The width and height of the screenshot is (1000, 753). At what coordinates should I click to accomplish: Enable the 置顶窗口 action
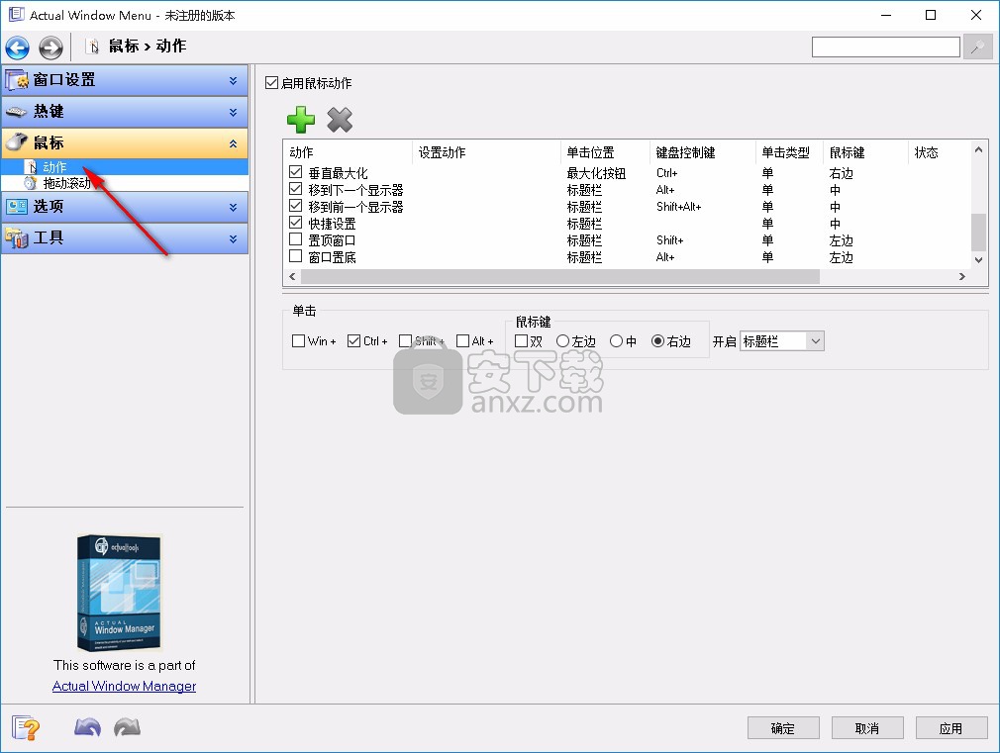coord(295,239)
